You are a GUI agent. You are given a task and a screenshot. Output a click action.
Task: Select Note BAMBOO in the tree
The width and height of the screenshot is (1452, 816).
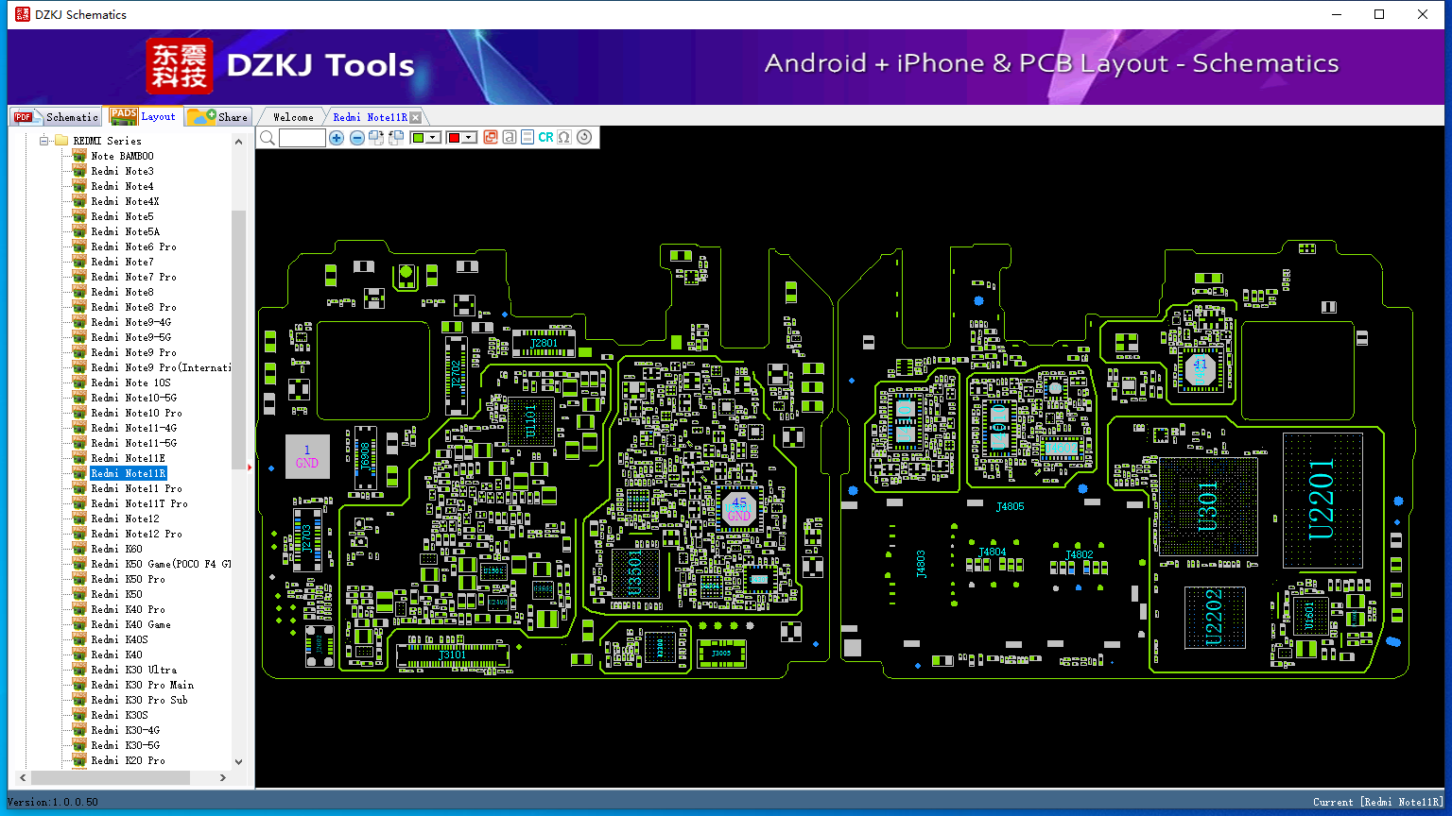pyautogui.click(x=122, y=156)
